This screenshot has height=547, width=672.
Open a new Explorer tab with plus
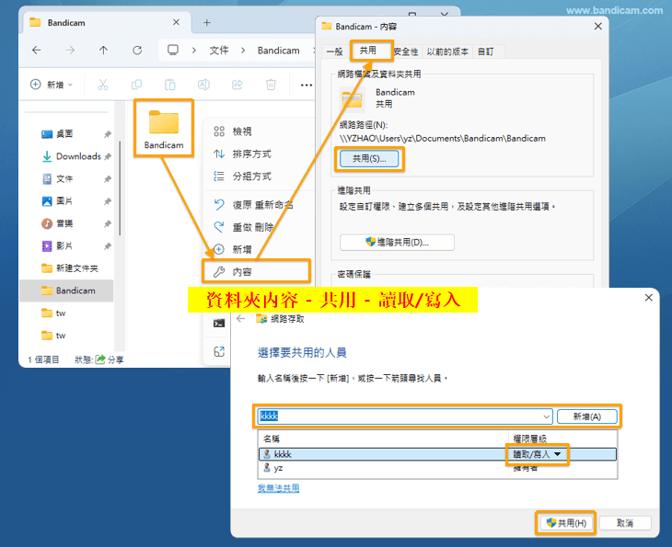point(207,23)
